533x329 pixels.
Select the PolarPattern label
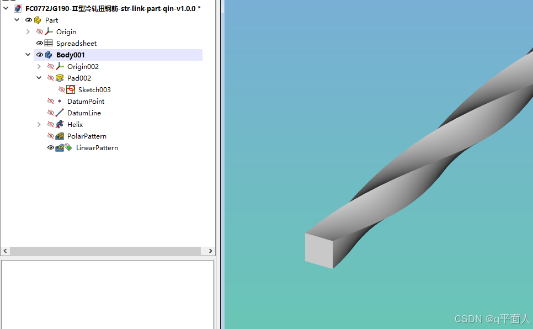click(87, 136)
